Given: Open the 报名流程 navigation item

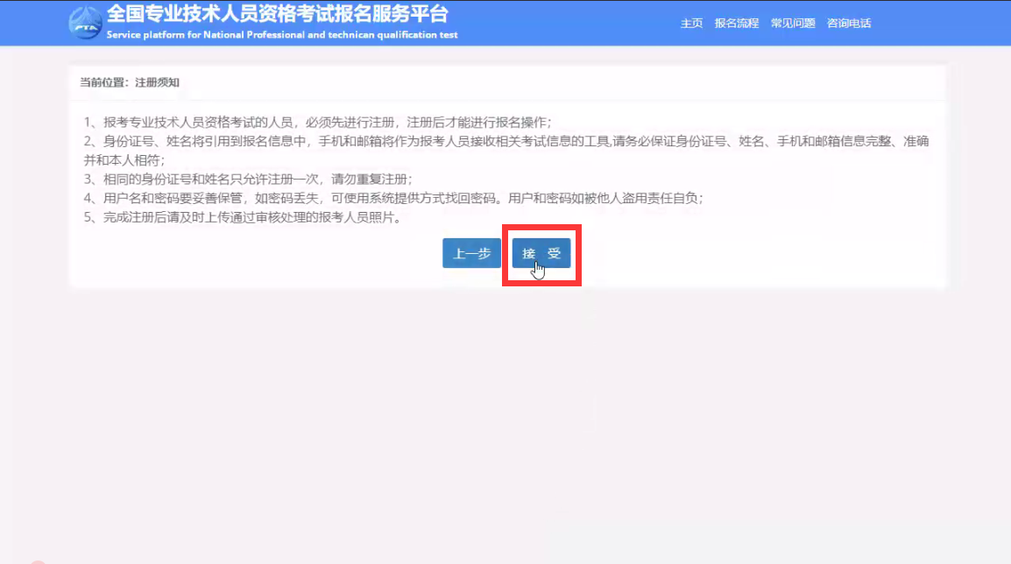Looking at the screenshot, I should tap(736, 24).
